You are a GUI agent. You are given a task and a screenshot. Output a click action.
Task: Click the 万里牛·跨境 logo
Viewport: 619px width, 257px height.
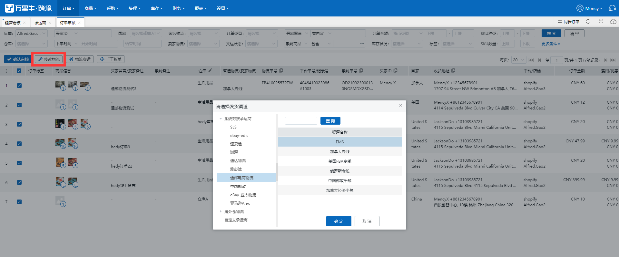tap(28, 8)
